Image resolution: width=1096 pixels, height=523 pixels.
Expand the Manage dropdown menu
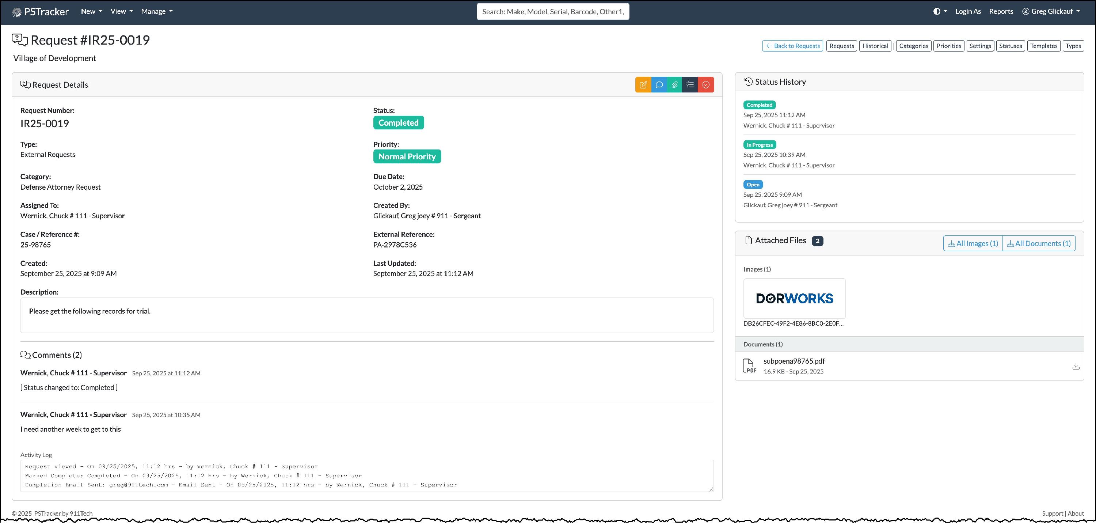[x=157, y=11]
